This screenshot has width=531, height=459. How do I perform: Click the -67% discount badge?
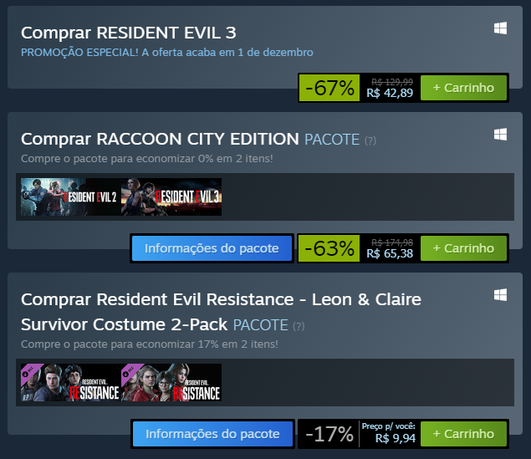tap(330, 87)
